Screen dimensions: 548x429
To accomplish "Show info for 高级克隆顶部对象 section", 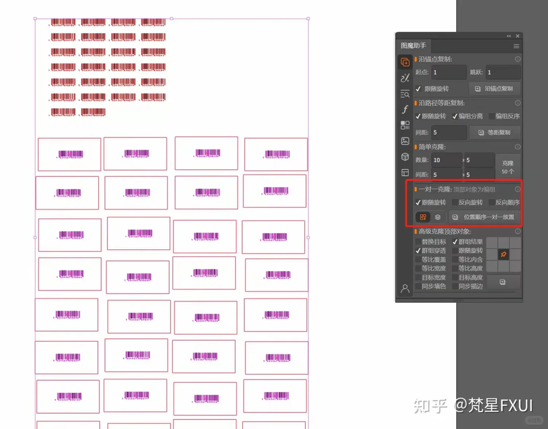I will click(x=518, y=231).
